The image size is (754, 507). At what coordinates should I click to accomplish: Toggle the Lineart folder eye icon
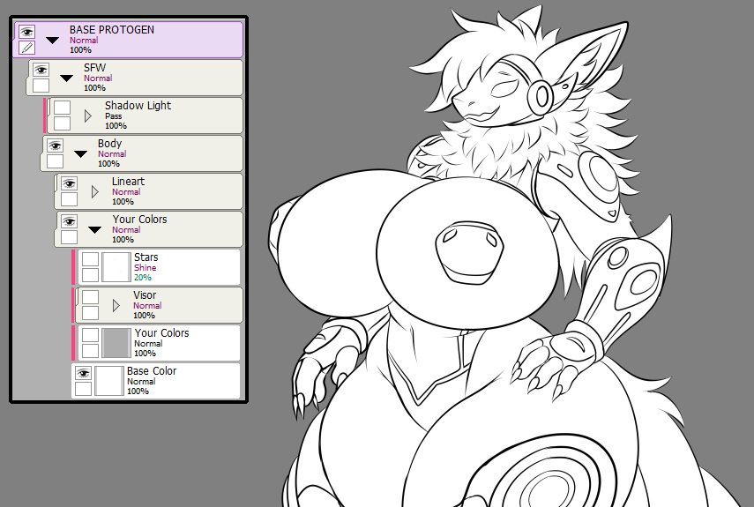point(69,183)
